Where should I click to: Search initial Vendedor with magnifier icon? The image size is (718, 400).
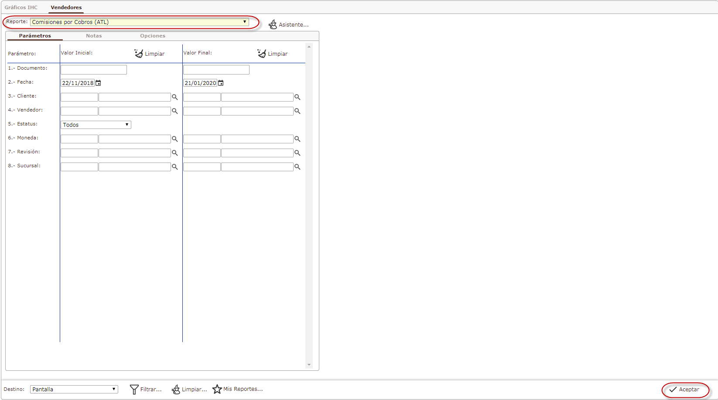174,111
